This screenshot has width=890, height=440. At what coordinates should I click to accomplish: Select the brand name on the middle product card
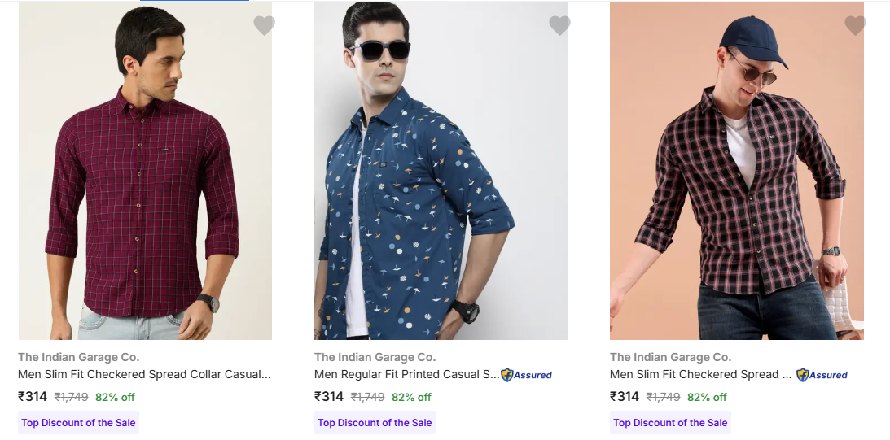click(x=375, y=357)
